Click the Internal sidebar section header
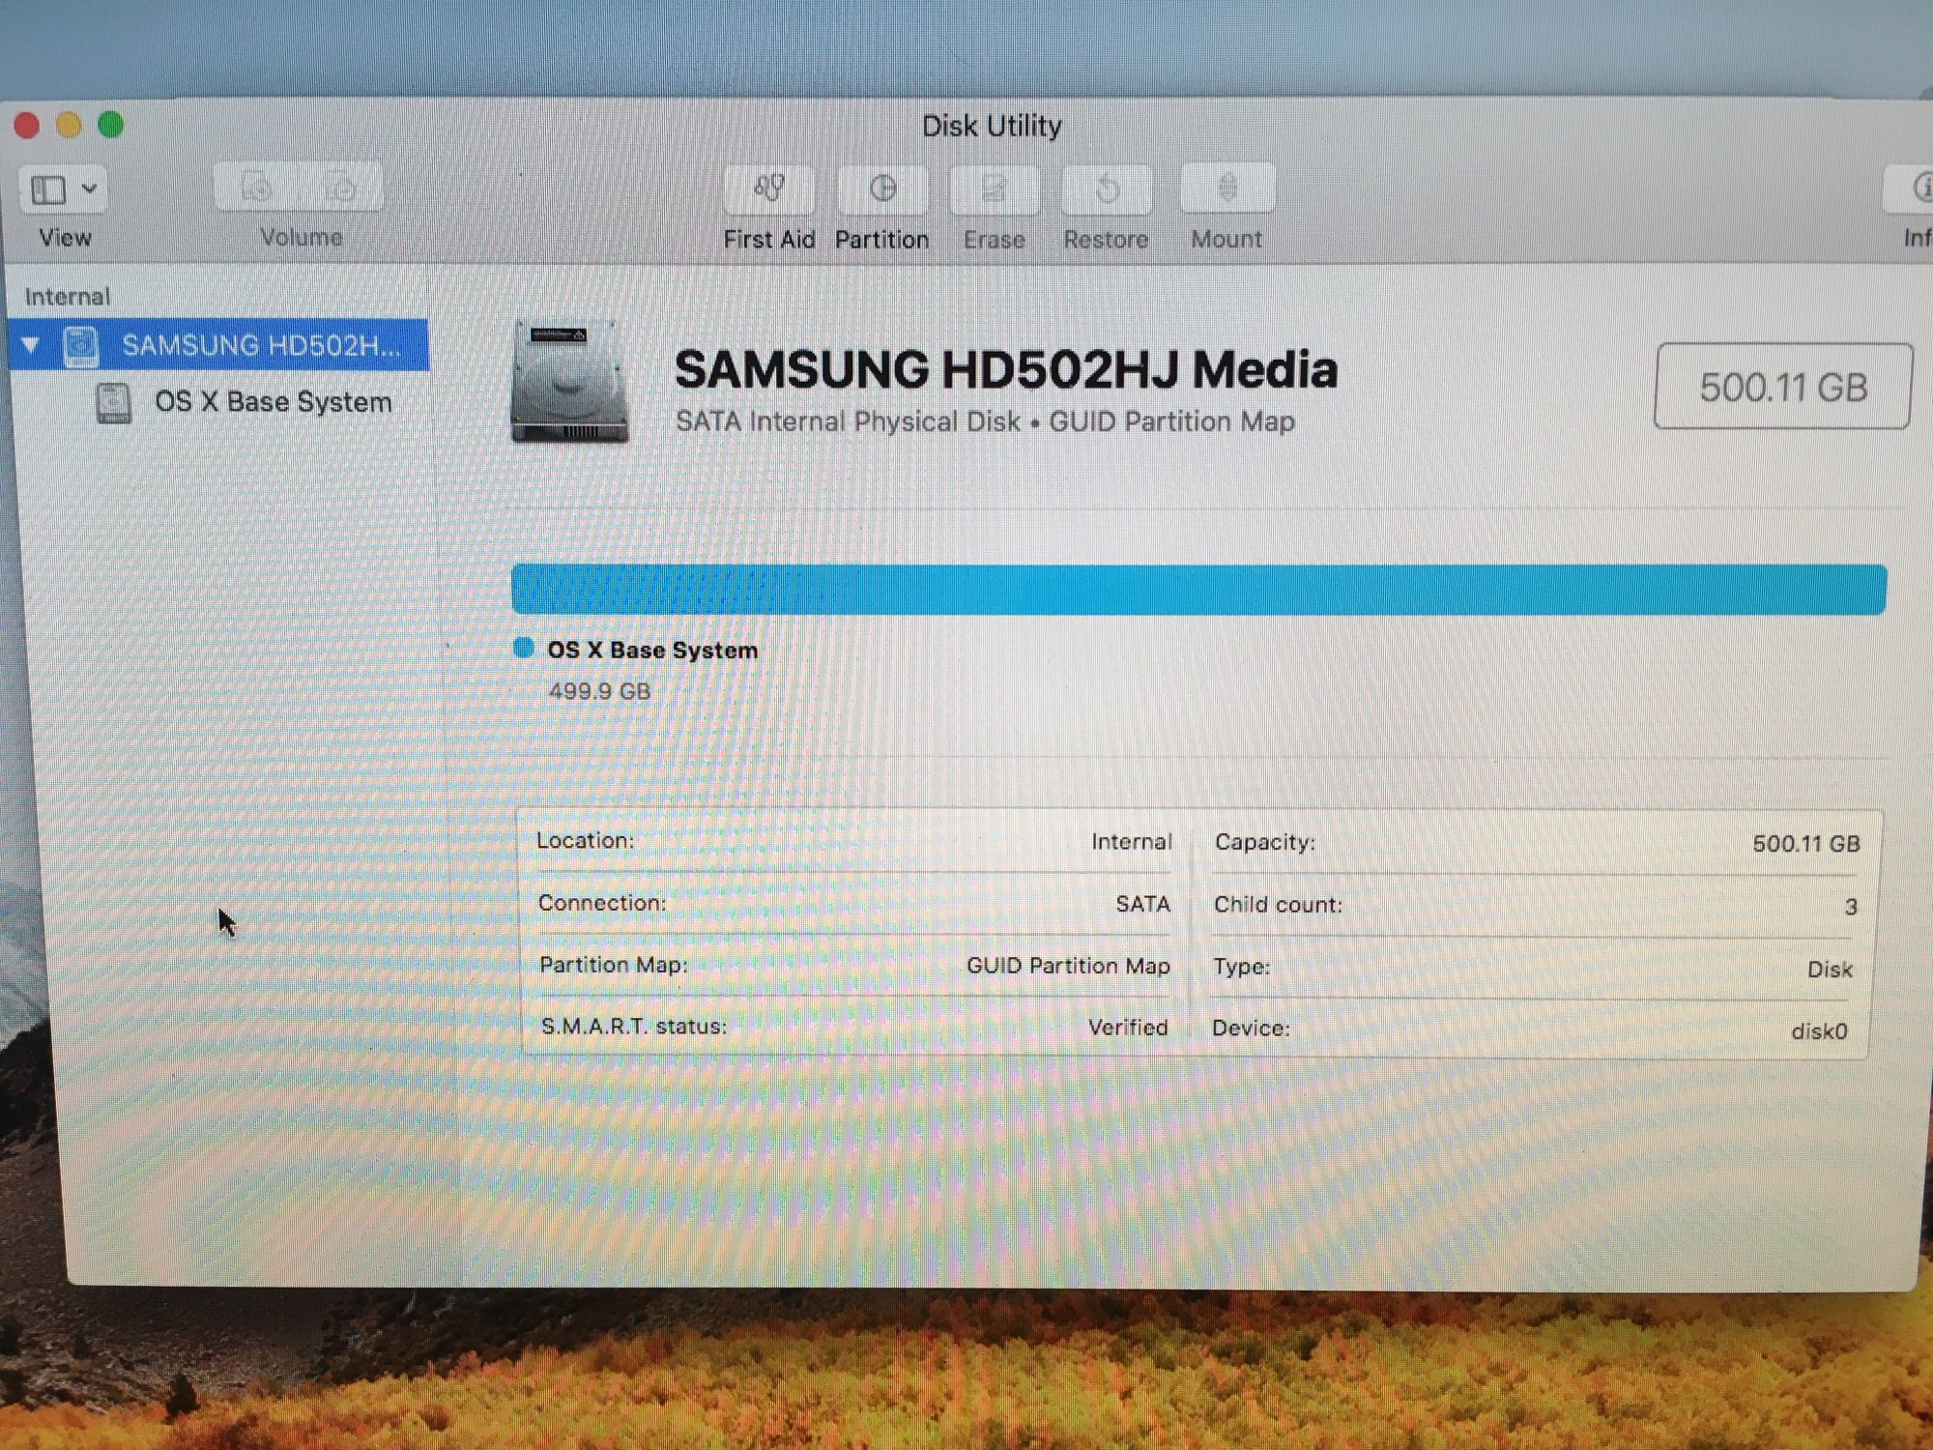The height and width of the screenshot is (1450, 1933). coord(68,297)
